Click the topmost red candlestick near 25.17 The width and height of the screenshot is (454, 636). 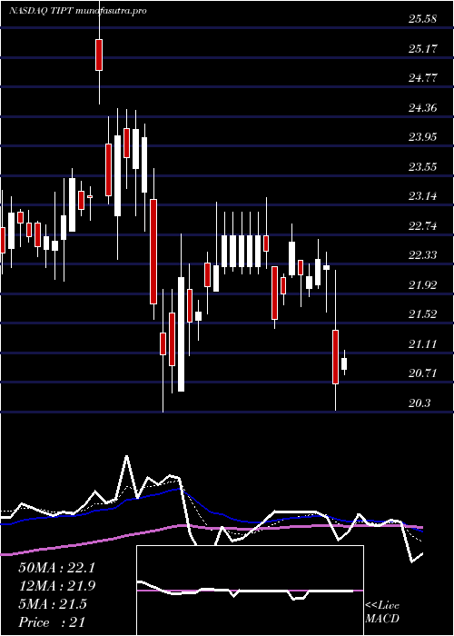coord(99,55)
